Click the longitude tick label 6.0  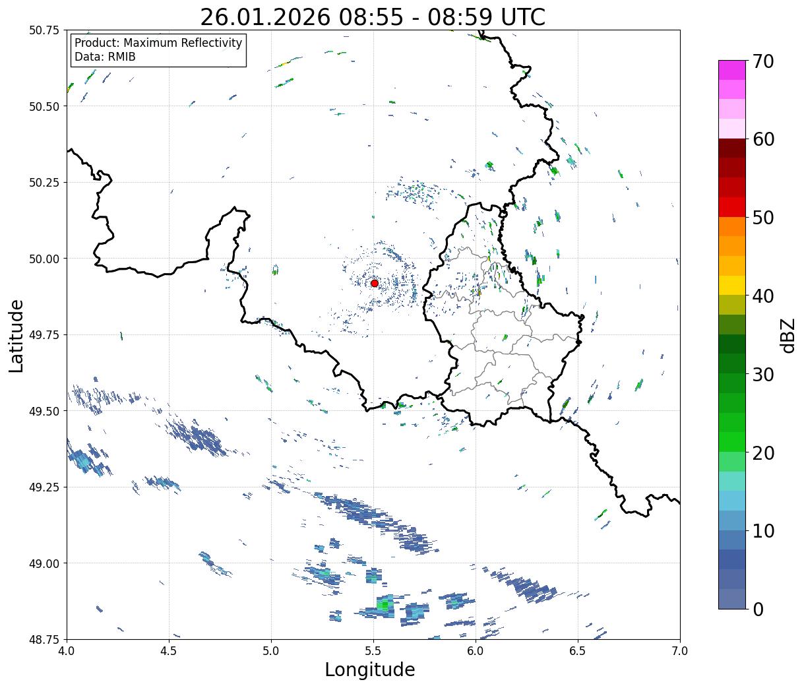click(x=476, y=651)
